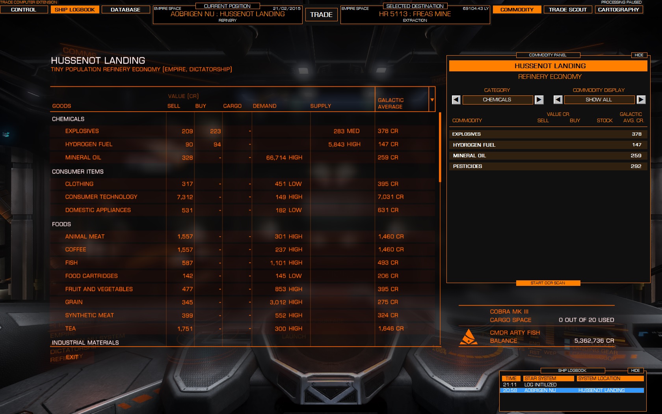
Task: Switch to the Cartography tab
Action: tap(619, 9)
